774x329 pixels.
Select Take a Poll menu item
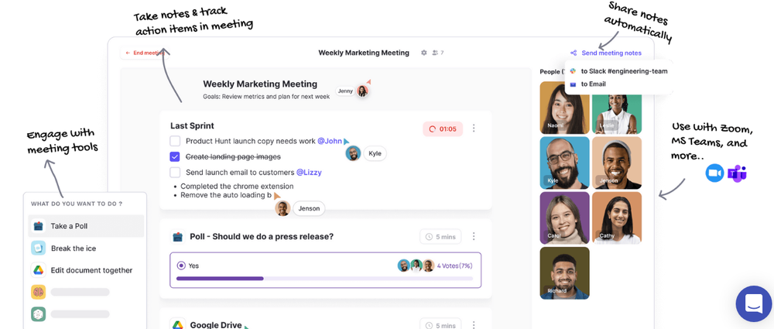87,226
